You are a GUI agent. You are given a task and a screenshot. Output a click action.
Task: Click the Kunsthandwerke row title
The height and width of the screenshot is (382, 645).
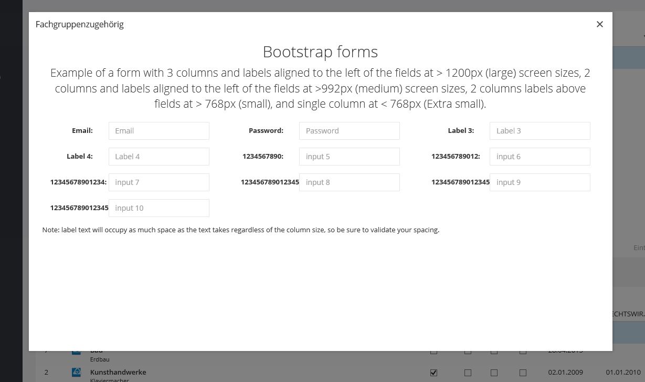pyautogui.click(x=118, y=372)
